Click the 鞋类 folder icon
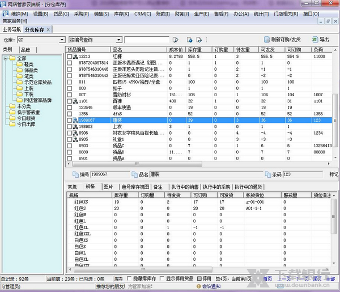This screenshot has height=292, width=340. pyautogui.click(x=19, y=64)
